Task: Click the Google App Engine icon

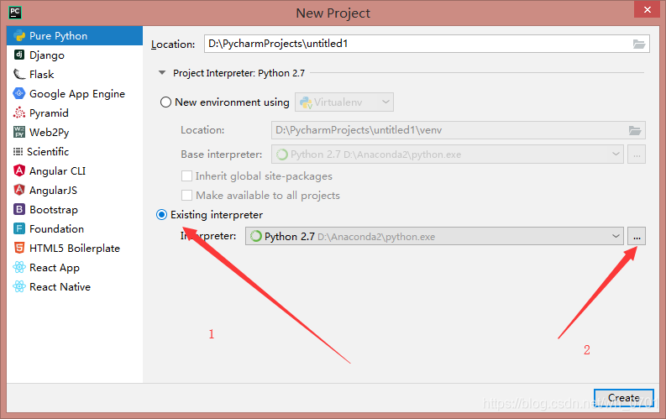Action: (x=19, y=93)
